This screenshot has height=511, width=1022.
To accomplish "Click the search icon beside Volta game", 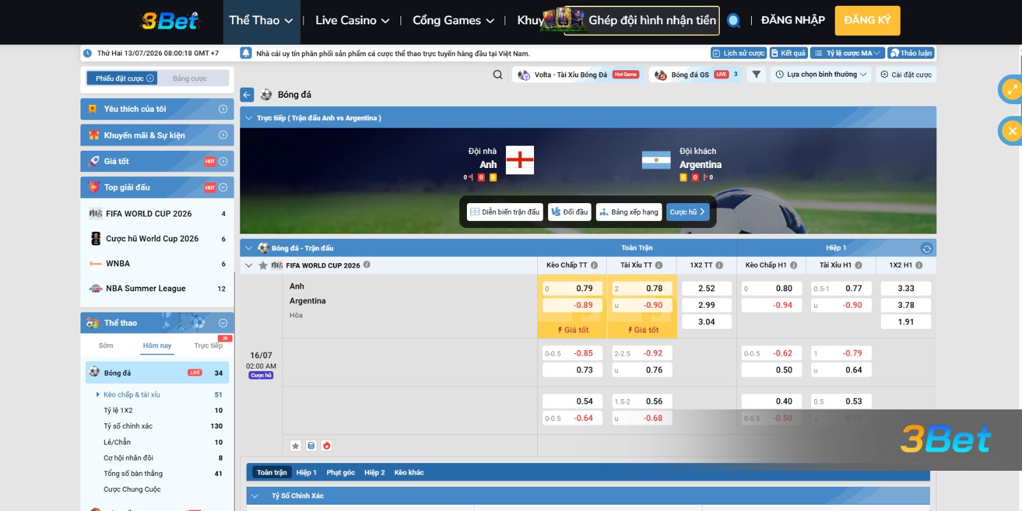I will pos(498,75).
